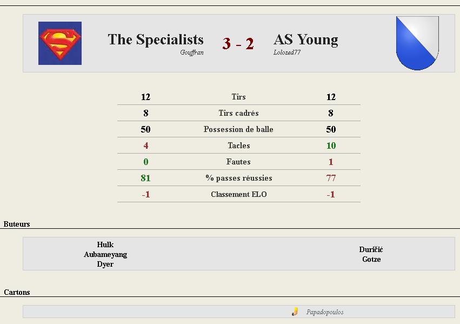Screen dimensions: 460x324
Task: Click the carded player Papadopoulos
Action: coord(325,312)
